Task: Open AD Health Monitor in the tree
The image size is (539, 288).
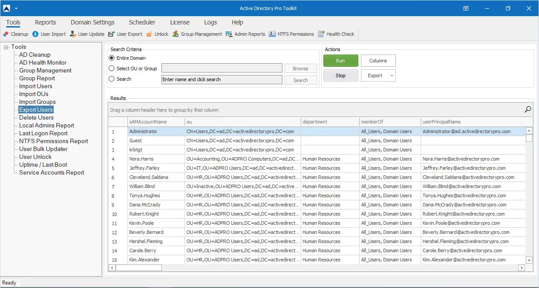Action: tap(43, 63)
